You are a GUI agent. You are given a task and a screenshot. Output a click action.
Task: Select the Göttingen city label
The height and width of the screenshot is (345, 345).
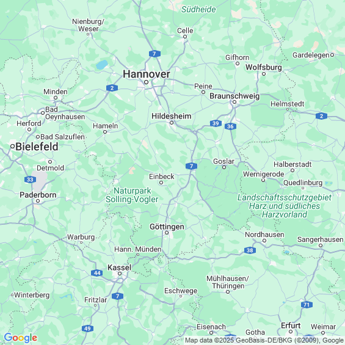(x=167, y=227)
